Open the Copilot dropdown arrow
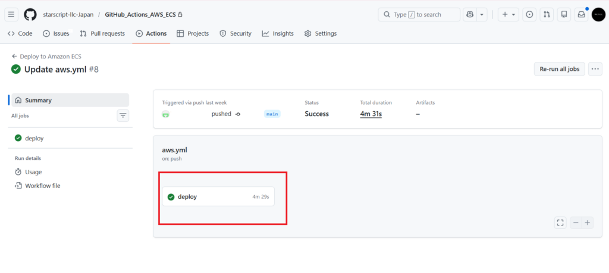The height and width of the screenshot is (273, 609). point(482,14)
